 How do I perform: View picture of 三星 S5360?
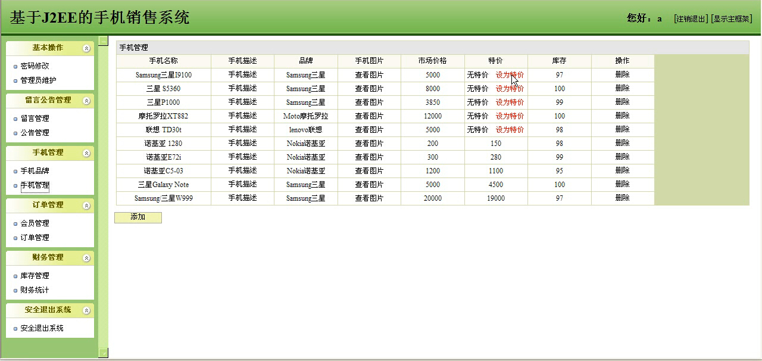[369, 89]
